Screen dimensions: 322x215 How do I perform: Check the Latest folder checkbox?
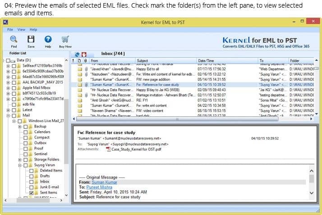click(x=14, y=110)
